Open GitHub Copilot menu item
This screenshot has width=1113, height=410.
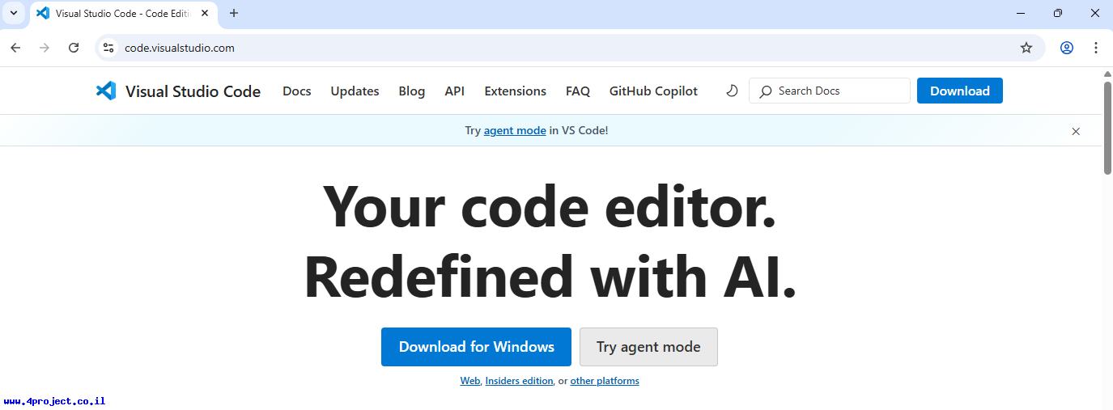click(x=653, y=91)
